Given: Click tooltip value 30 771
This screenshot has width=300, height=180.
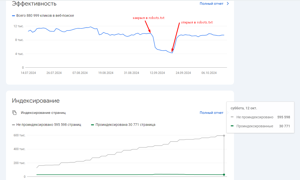Looking at the screenshot, I should point(284,126).
